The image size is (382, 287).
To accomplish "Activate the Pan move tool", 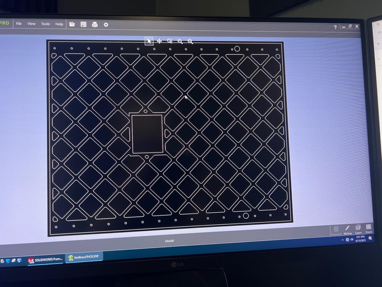I will 159,41.
